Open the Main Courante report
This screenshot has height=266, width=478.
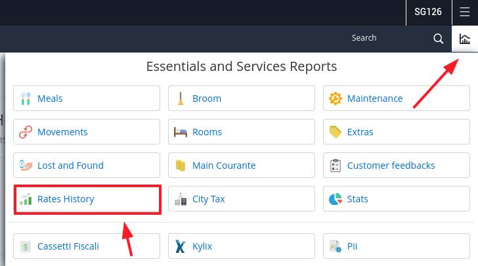pyautogui.click(x=242, y=166)
